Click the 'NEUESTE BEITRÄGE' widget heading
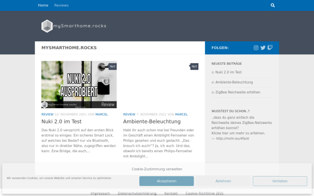Screen dimensions: 314x196 click(227, 64)
